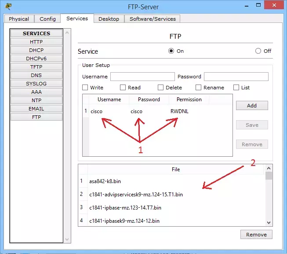Select c1841-advipservicesk9-mz.124-15.T1.bin file
The height and width of the screenshot is (254, 287).
pyautogui.click(x=176, y=195)
